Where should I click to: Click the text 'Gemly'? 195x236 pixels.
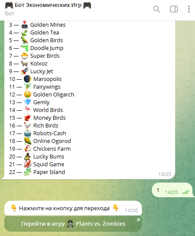41,102
